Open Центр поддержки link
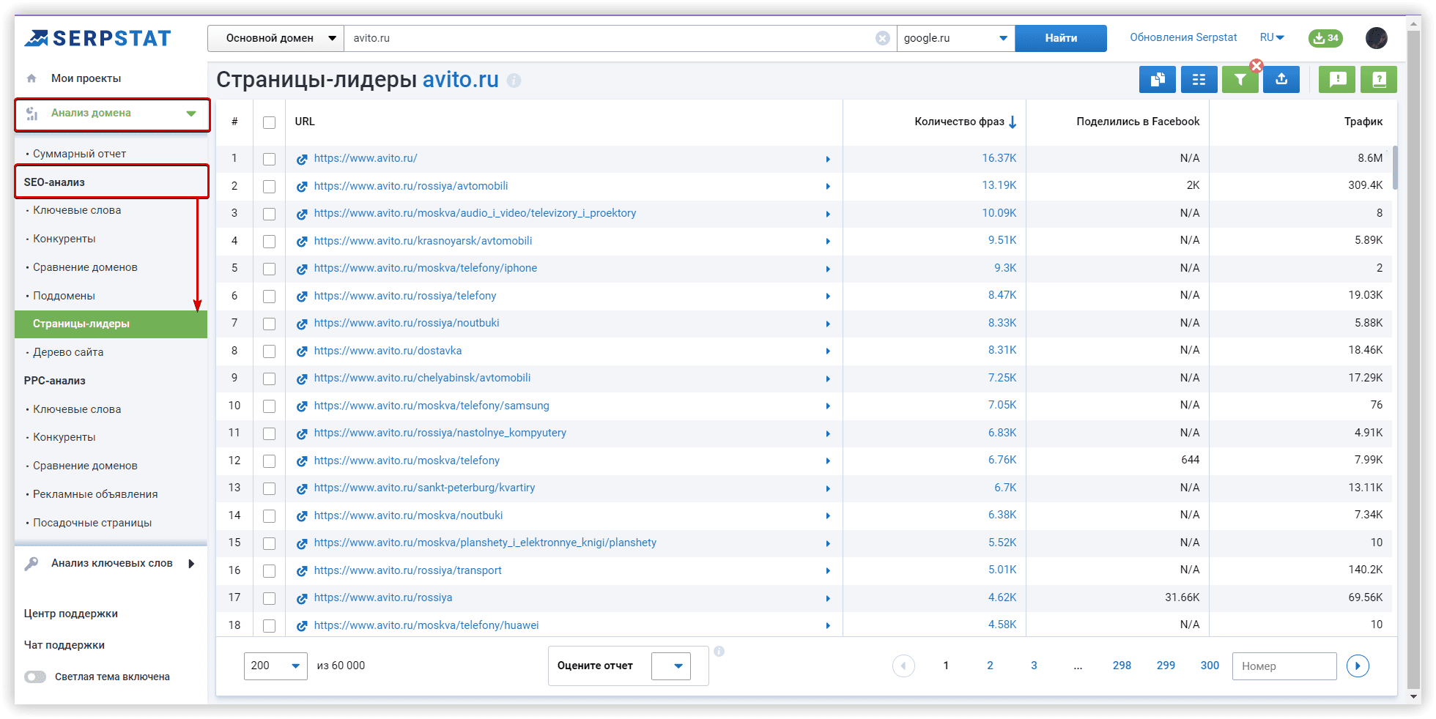This screenshot has height=719, width=1436. pos(70,614)
